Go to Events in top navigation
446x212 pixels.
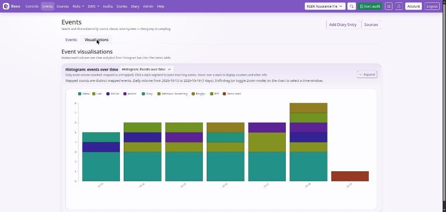tap(47, 6)
